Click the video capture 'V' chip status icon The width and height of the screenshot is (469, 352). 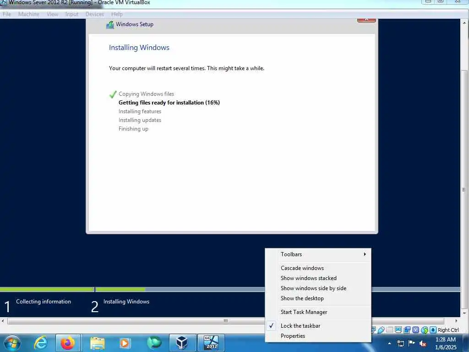pos(416,330)
